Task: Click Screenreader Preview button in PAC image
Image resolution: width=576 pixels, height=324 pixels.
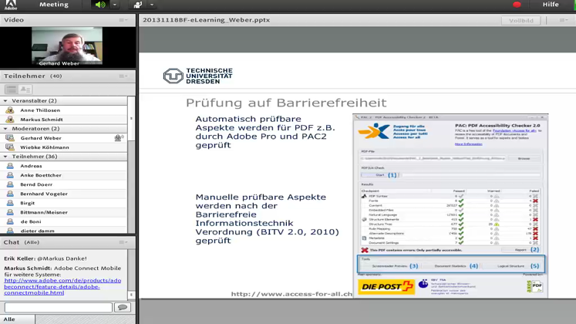Action: coord(389,266)
